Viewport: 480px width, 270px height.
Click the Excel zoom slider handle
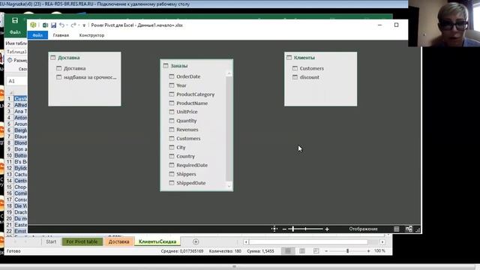pos(347,251)
